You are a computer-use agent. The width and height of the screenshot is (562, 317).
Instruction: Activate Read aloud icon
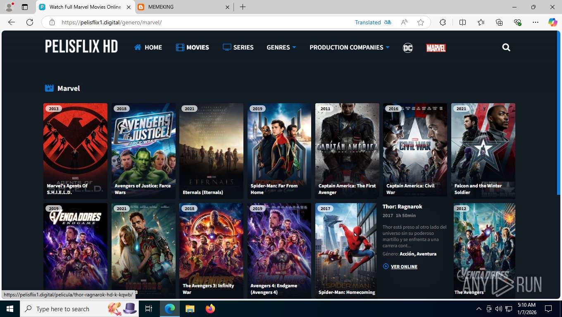(405, 22)
